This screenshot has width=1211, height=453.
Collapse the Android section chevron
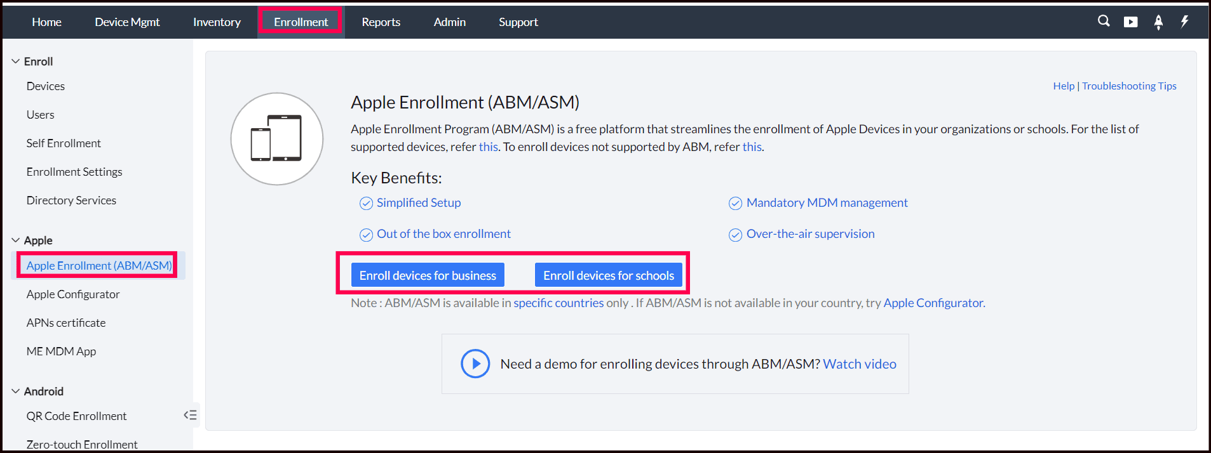pyautogui.click(x=16, y=391)
